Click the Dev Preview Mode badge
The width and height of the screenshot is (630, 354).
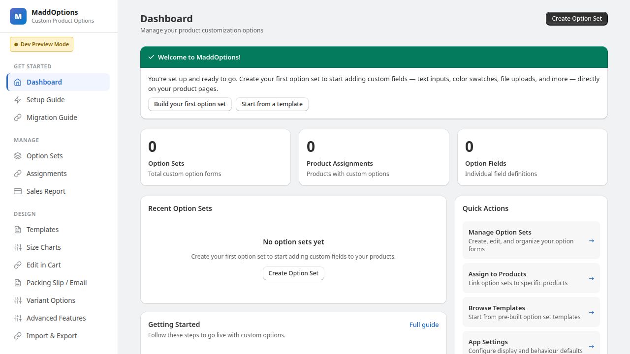click(41, 44)
